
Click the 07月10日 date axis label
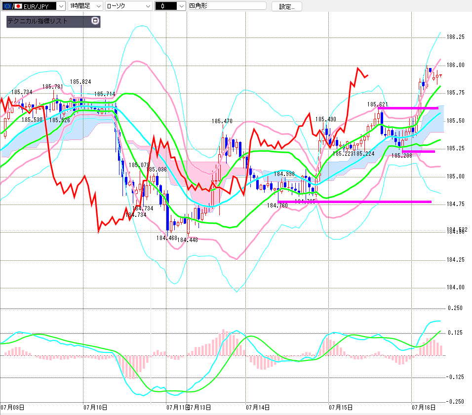pos(95,408)
